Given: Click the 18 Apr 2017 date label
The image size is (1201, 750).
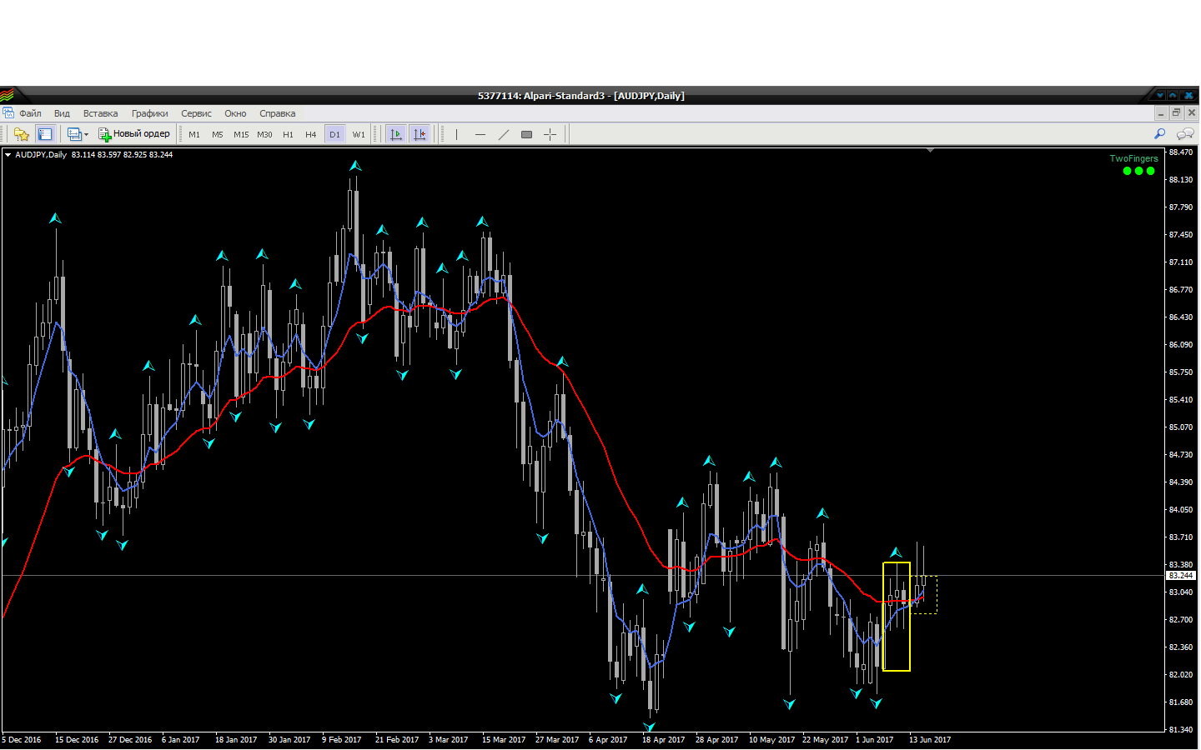Looking at the screenshot, I should point(663,740).
